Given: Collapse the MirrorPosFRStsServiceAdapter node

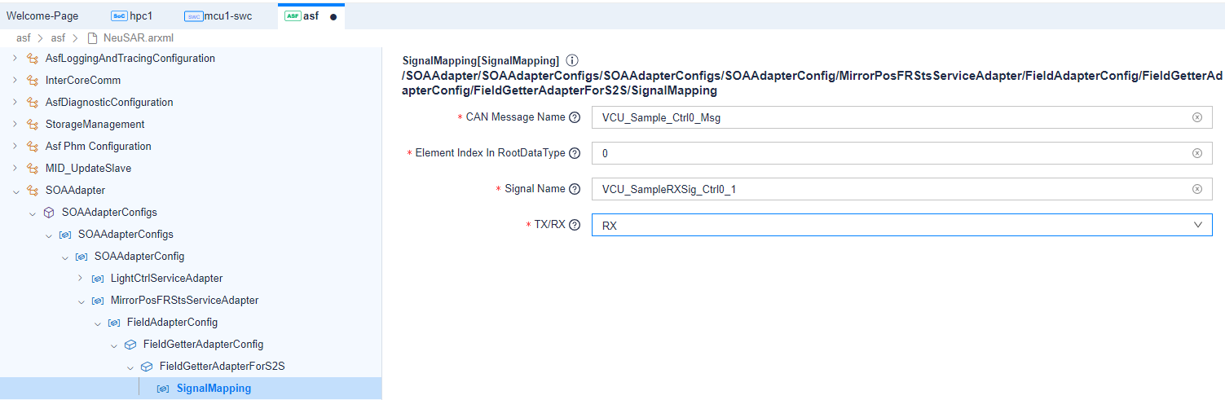Looking at the screenshot, I should (x=80, y=301).
